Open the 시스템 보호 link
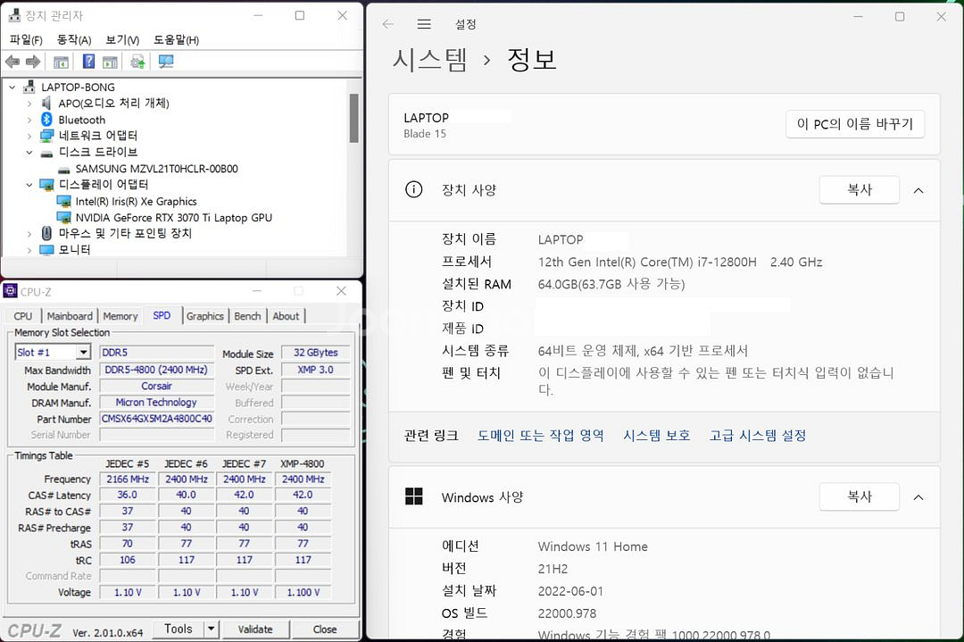Image resolution: width=964 pixels, height=642 pixels. click(657, 436)
